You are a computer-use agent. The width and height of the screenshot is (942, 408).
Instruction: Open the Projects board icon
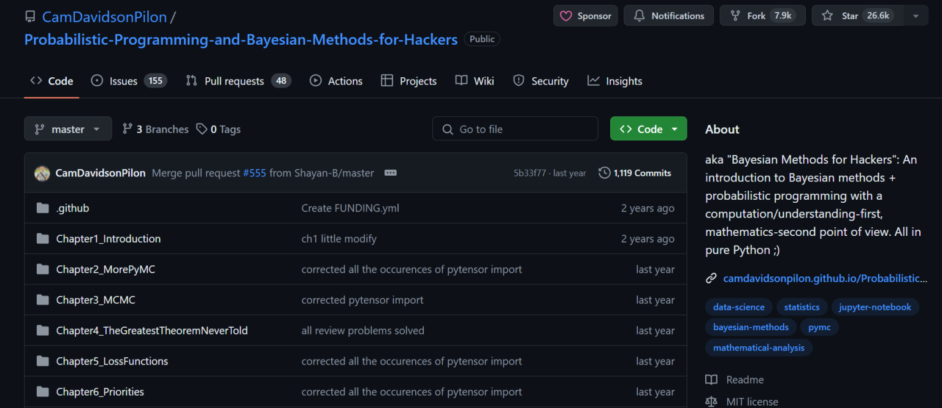pyautogui.click(x=387, y=80)
